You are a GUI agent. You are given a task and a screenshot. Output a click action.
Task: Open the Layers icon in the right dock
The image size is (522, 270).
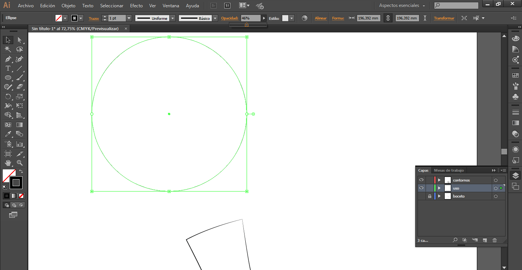coord(515,175)
